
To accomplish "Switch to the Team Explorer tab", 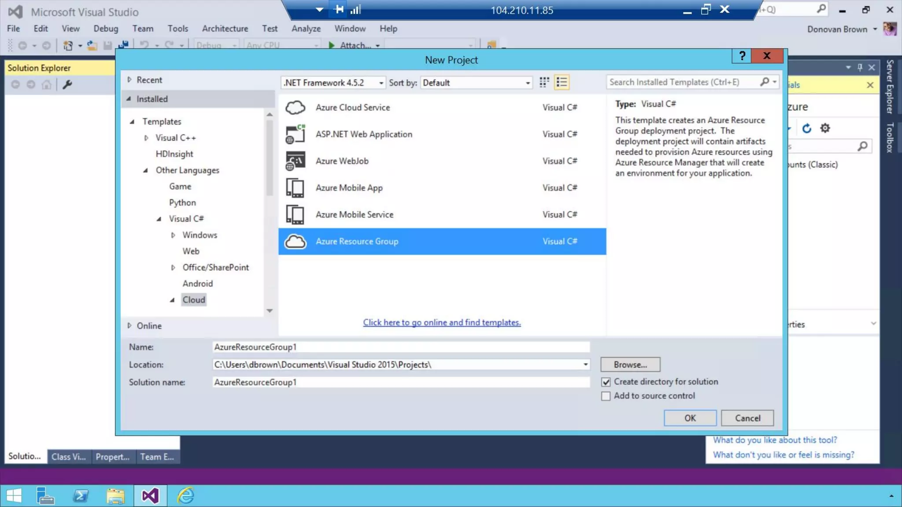I will [x=157, y=457].
